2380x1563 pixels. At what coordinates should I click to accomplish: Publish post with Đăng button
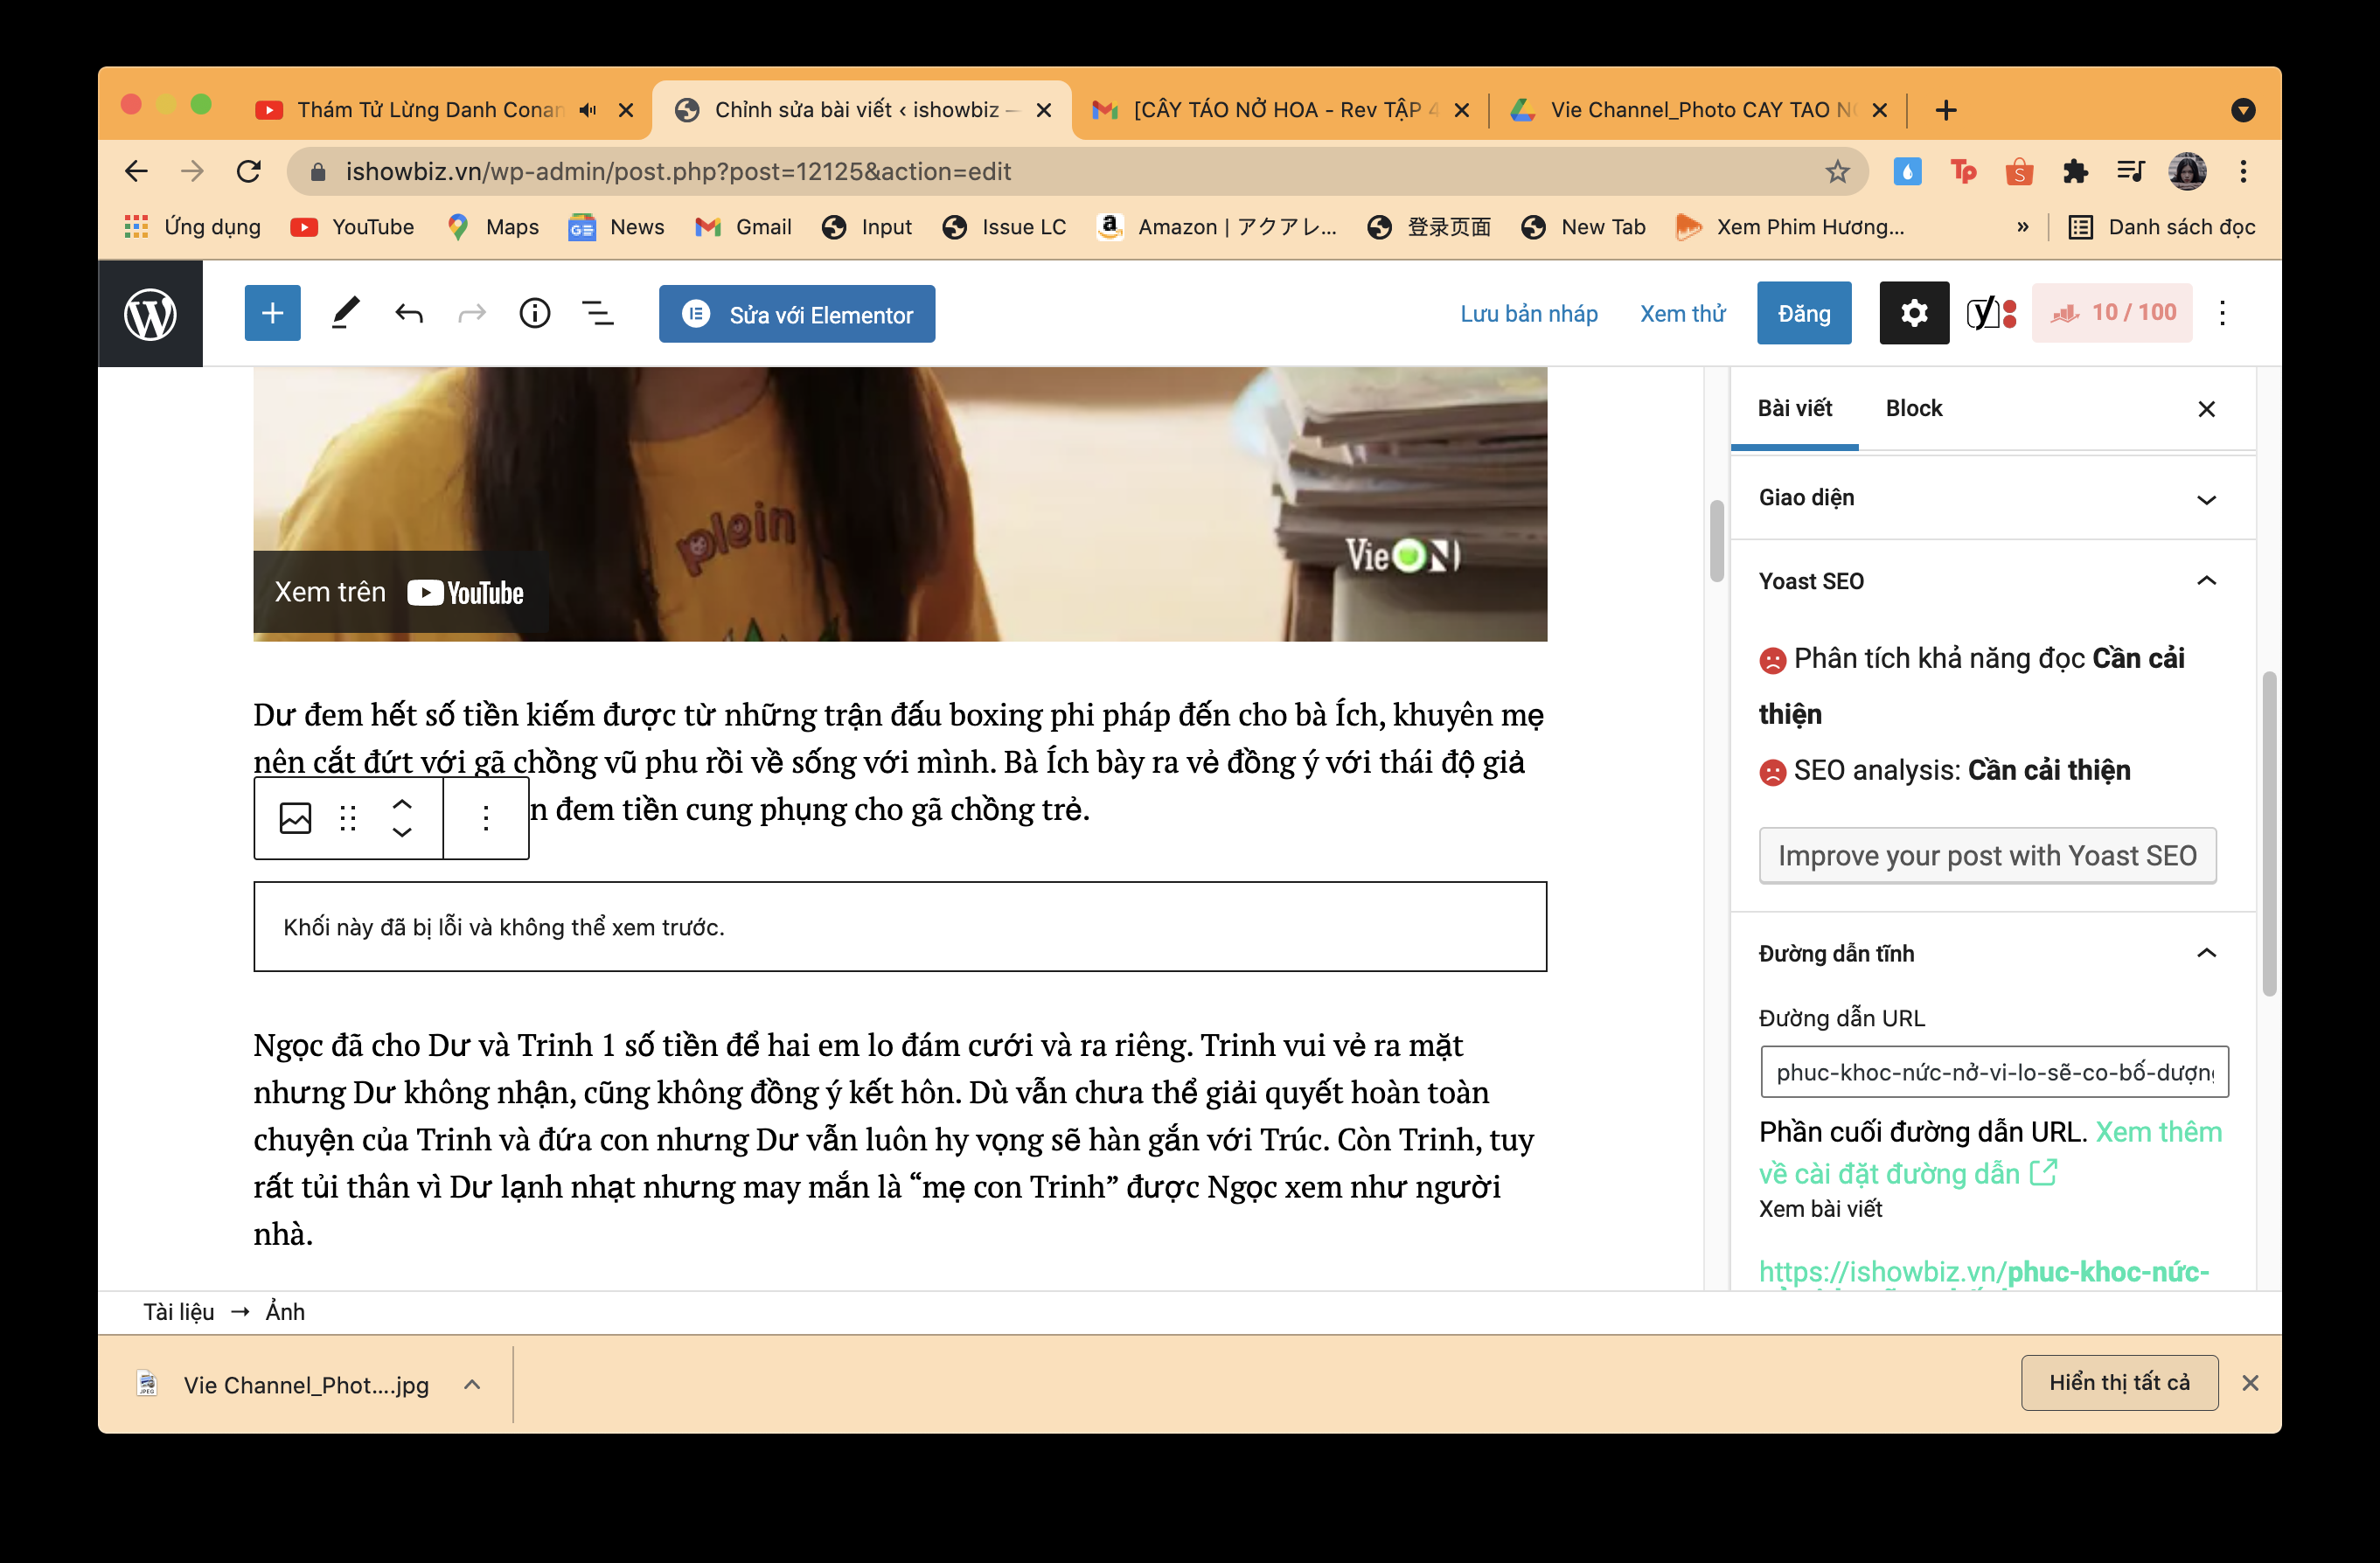pos(1803,314)
